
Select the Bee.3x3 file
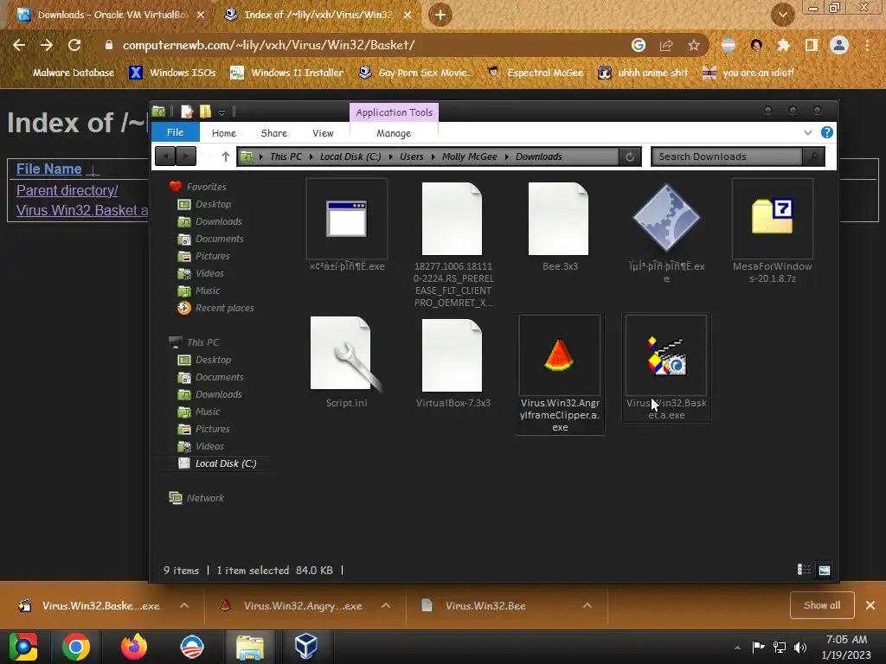pyautogui.click(x=560, y=226)
